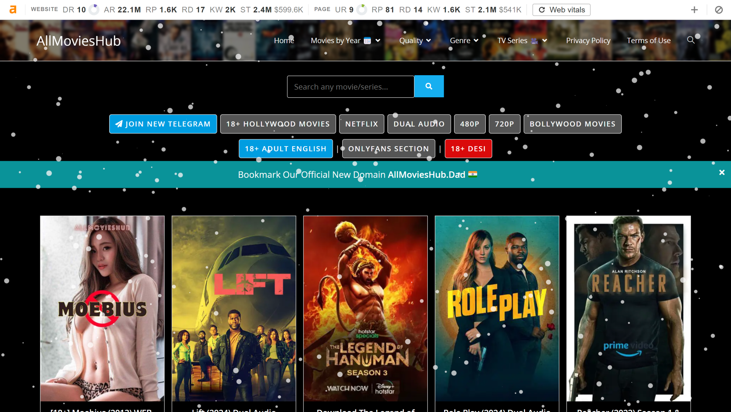This screenshot has width=731, height=412.
Task: Click the disable circle-slash icon in toolbar
Action: point(719,10)
